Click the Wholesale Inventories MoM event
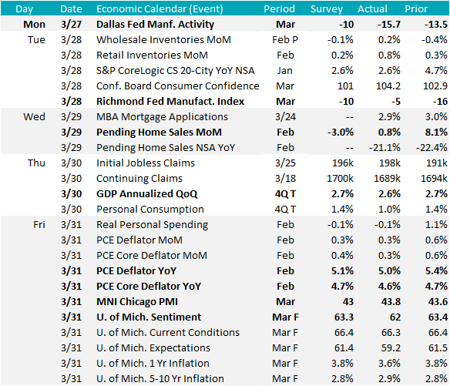The image size is (450, 386). tap(163, 39)
